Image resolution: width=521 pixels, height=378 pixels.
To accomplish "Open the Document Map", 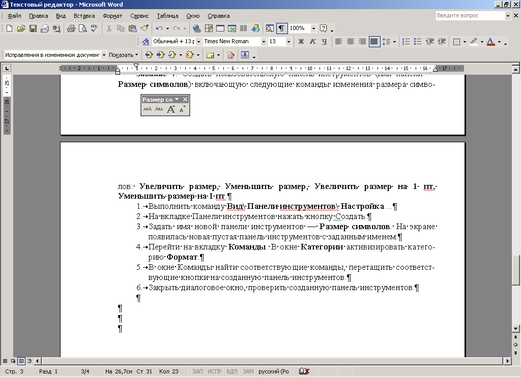I will 270,28.
